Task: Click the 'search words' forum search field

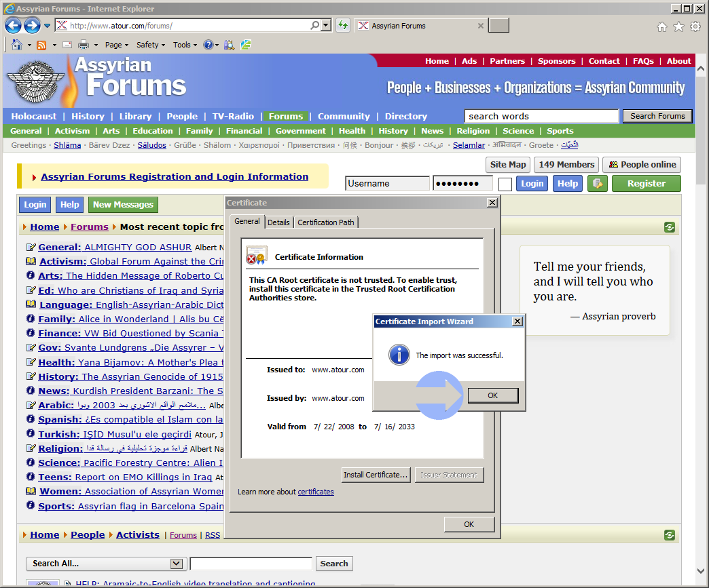Action: (541, 116)
